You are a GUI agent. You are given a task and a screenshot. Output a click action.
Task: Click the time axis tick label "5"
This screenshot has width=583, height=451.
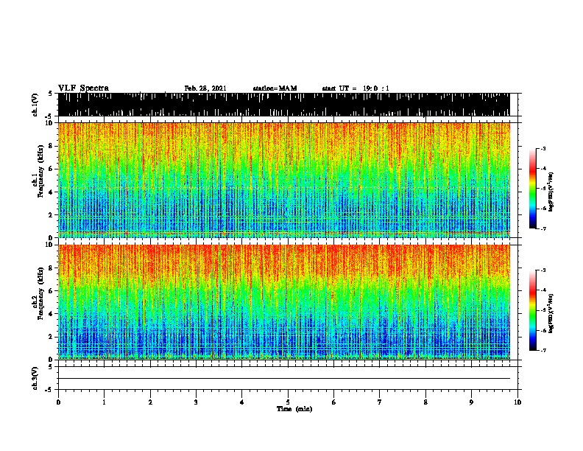[x=288, y=402]
